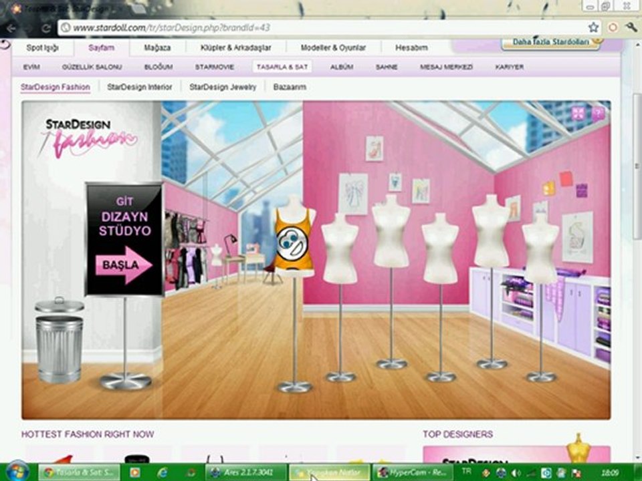Open SAHNE menu item
Viewport: 642px width, 481px height.
387,67
